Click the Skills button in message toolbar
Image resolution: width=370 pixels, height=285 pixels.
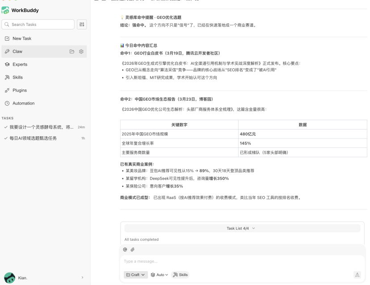tap(180, 275)
